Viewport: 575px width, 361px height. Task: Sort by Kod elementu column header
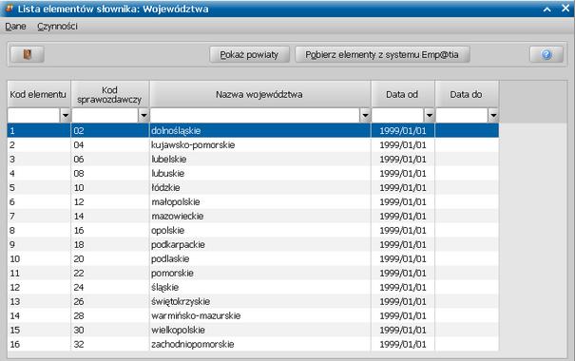click(x=39, y=95)
